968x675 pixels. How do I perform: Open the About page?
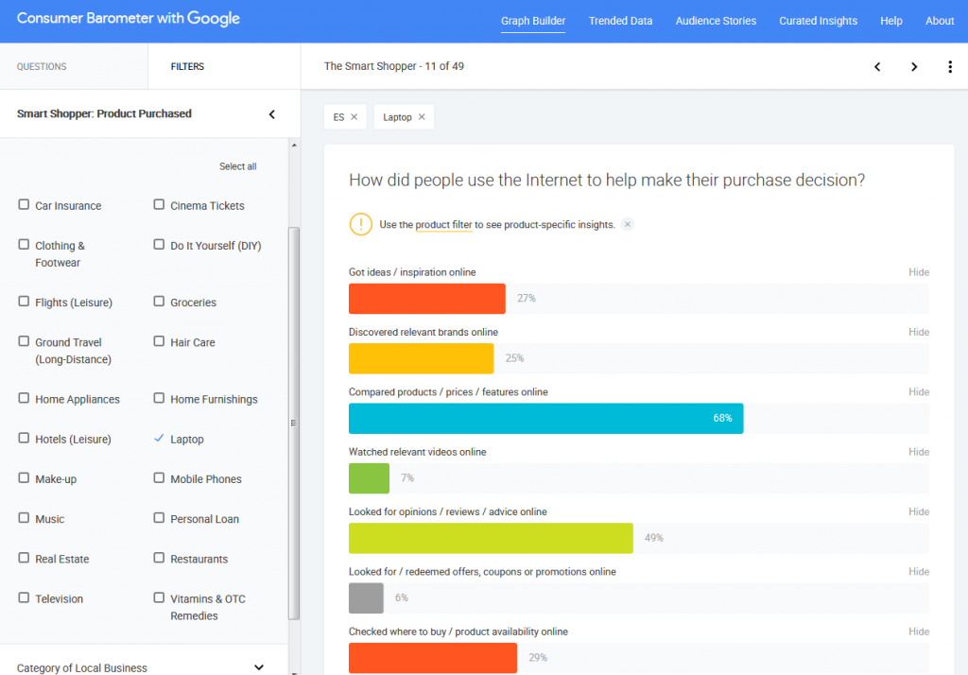coord(939,21)
